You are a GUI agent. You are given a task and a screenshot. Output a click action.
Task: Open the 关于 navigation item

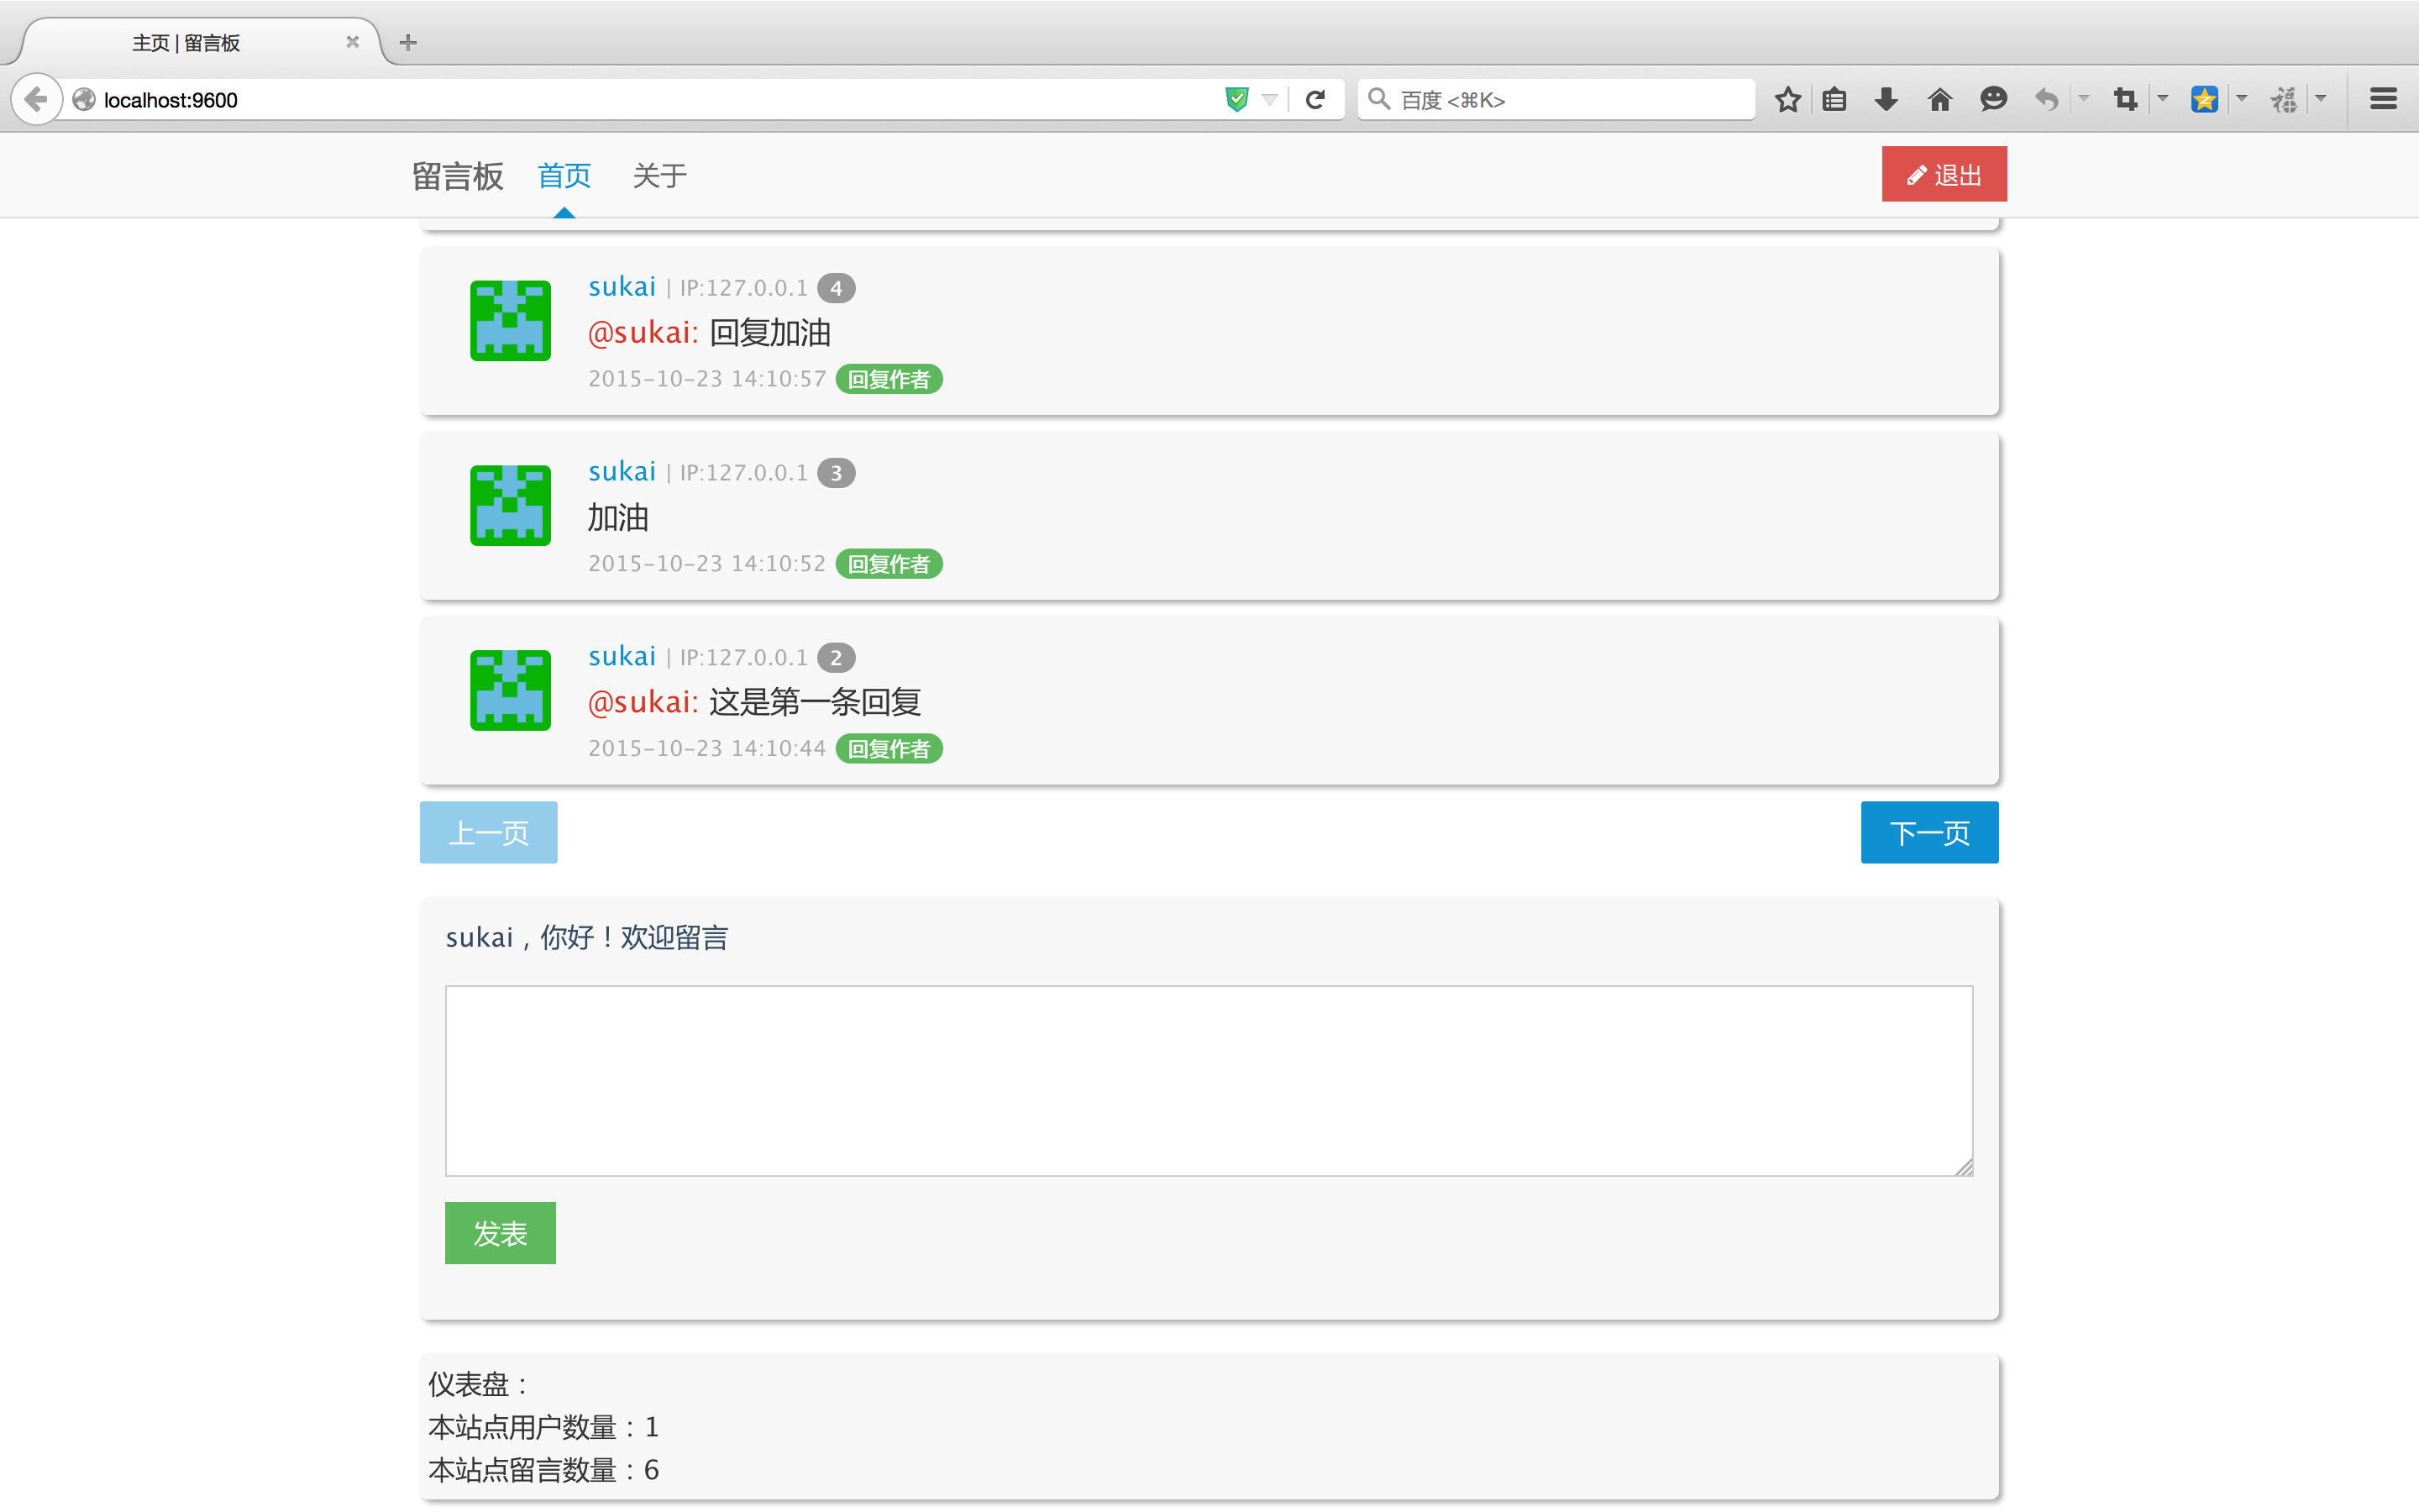point(659,176)
